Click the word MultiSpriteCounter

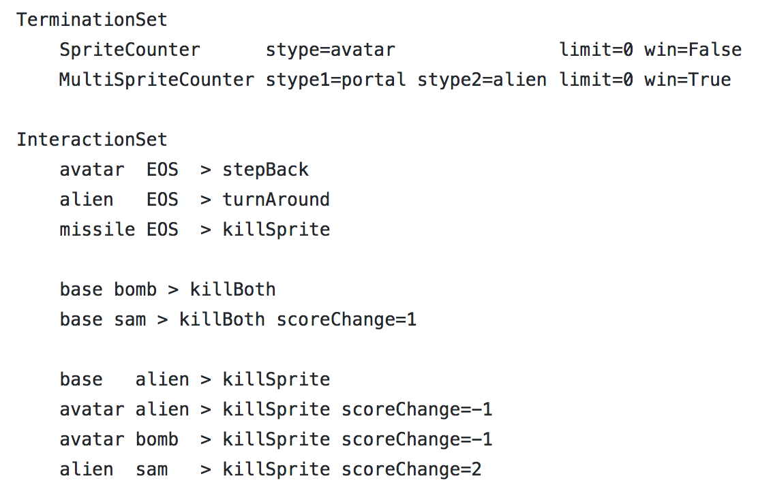(x=157, y=80)
